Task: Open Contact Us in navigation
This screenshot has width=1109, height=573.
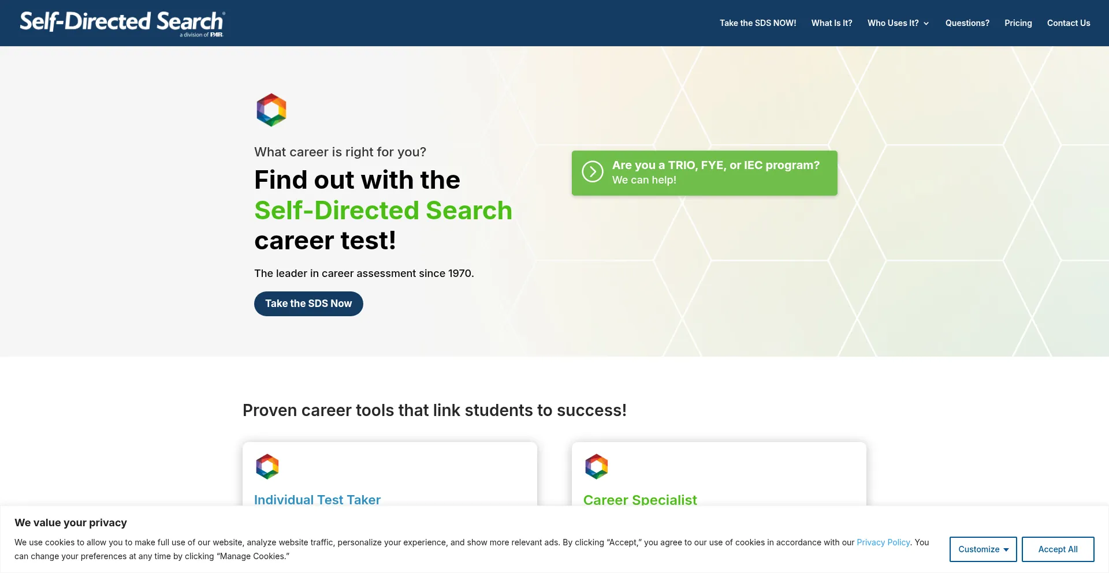Action: tap(1069, 23)
